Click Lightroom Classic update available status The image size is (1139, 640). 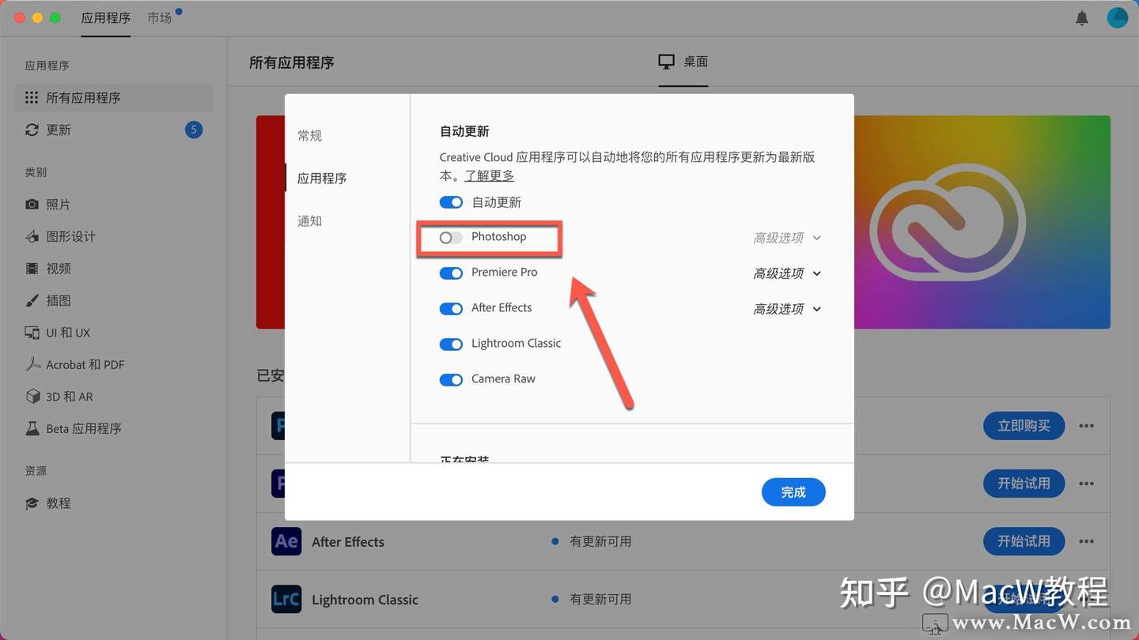click(x=600, y=599)
